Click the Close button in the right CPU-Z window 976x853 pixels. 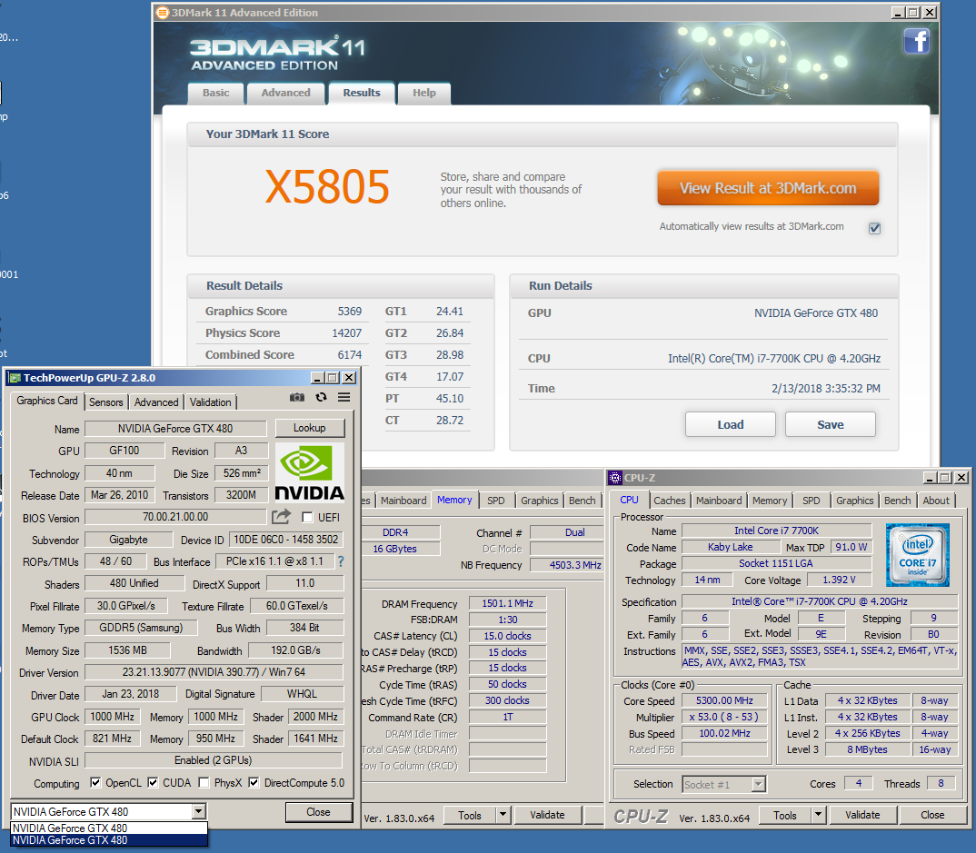932,815
